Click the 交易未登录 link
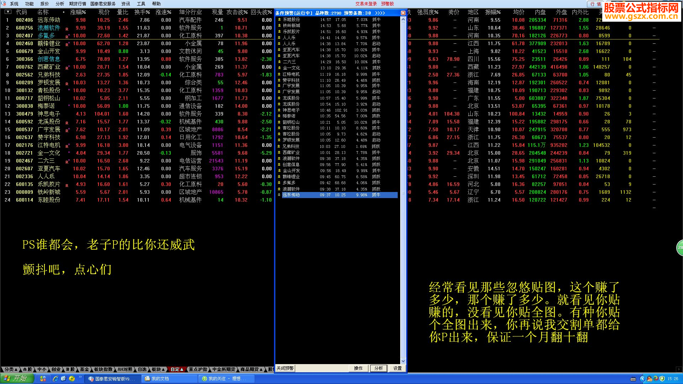The image size is (683, 384). (x=366, y=4)
